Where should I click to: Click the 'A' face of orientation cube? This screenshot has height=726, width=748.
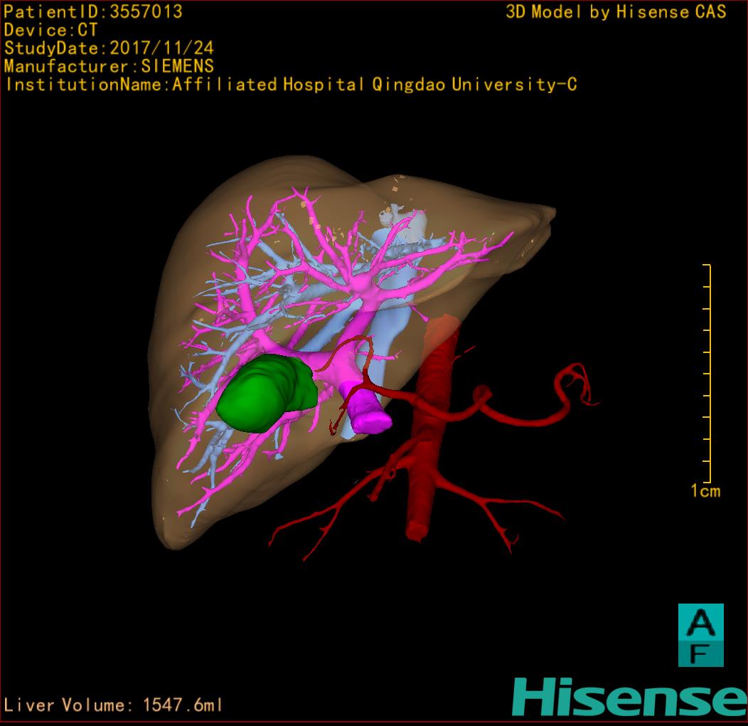(x=700, y=624)
